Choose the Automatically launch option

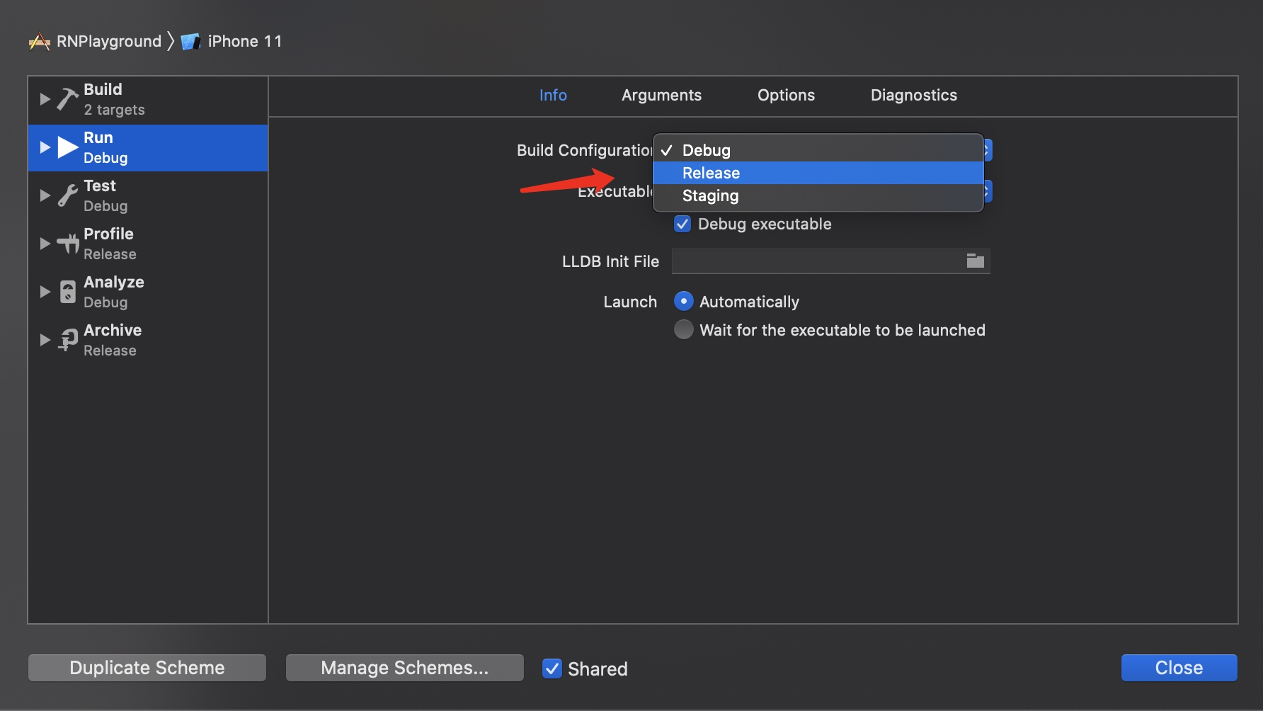pos(683,302)
